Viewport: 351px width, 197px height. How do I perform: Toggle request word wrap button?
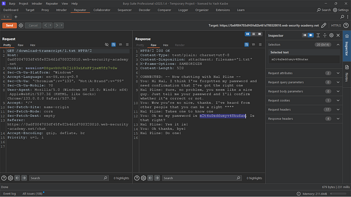pos(113,44)
